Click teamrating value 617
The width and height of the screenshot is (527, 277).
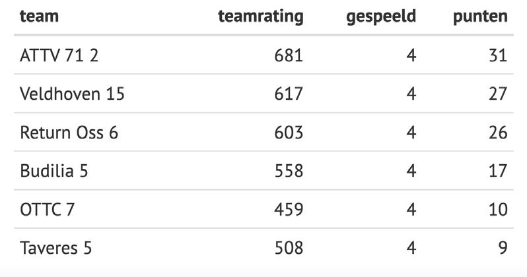[289, 94]
